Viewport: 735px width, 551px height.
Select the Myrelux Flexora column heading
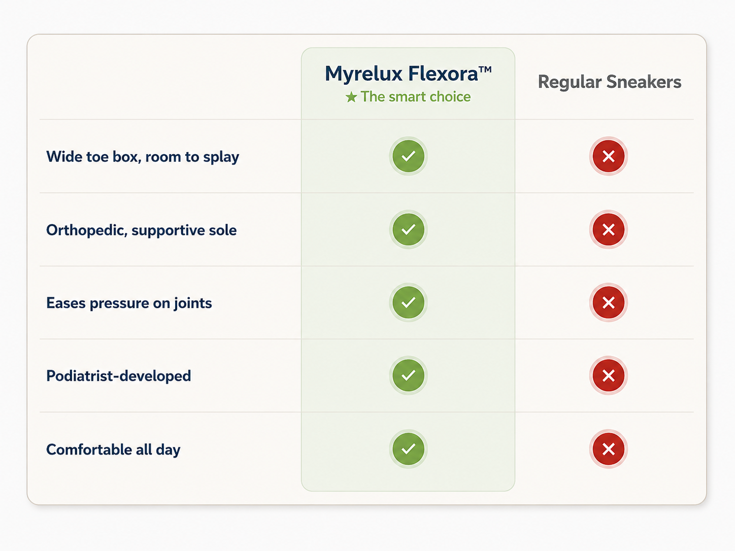408,74
